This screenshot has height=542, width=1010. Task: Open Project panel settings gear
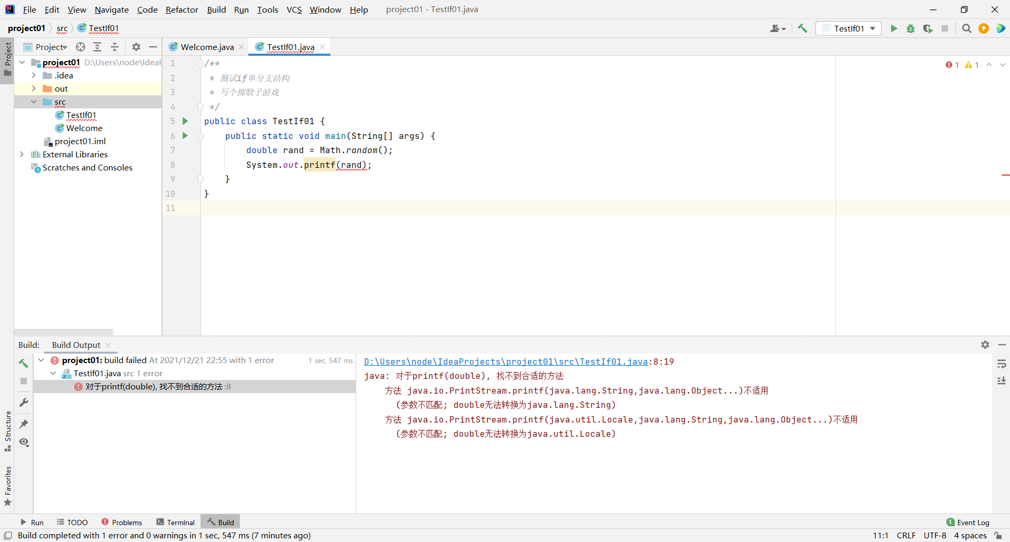click(136, 47)
